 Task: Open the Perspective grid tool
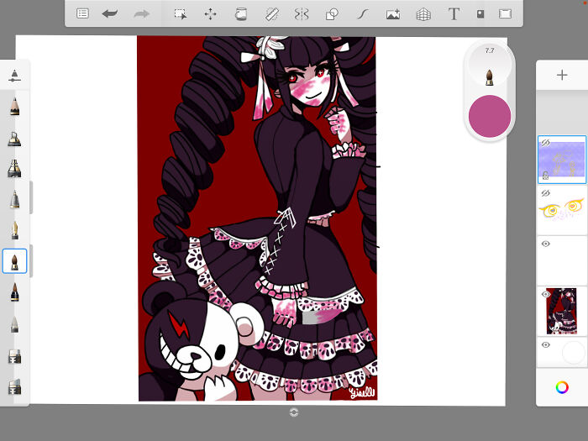pyautogui.click(x=423, y=13)
